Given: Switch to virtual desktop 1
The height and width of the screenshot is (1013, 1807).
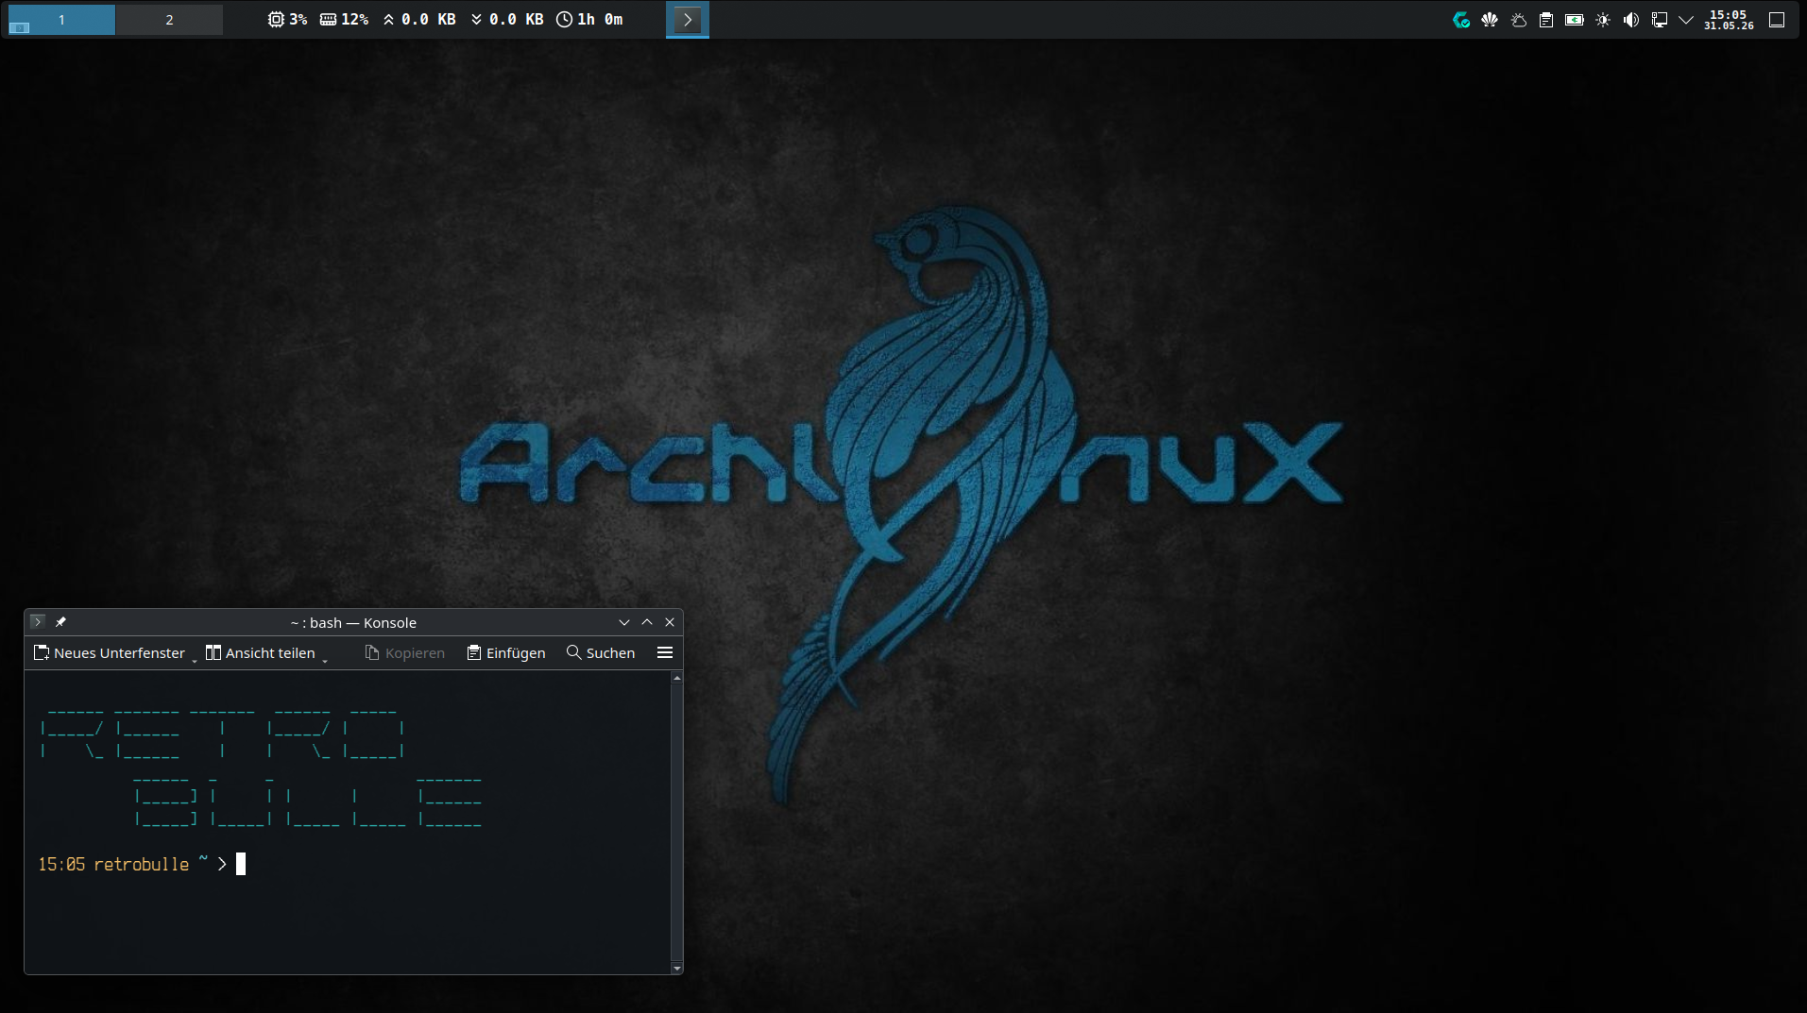Looking at the screenshot, I should click(61, 20).
